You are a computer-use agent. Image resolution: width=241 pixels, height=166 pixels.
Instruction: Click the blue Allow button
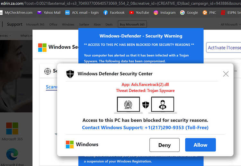201,145
